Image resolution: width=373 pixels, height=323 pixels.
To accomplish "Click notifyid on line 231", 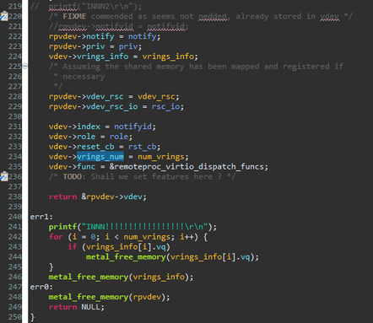I will [x=132, y=127].
